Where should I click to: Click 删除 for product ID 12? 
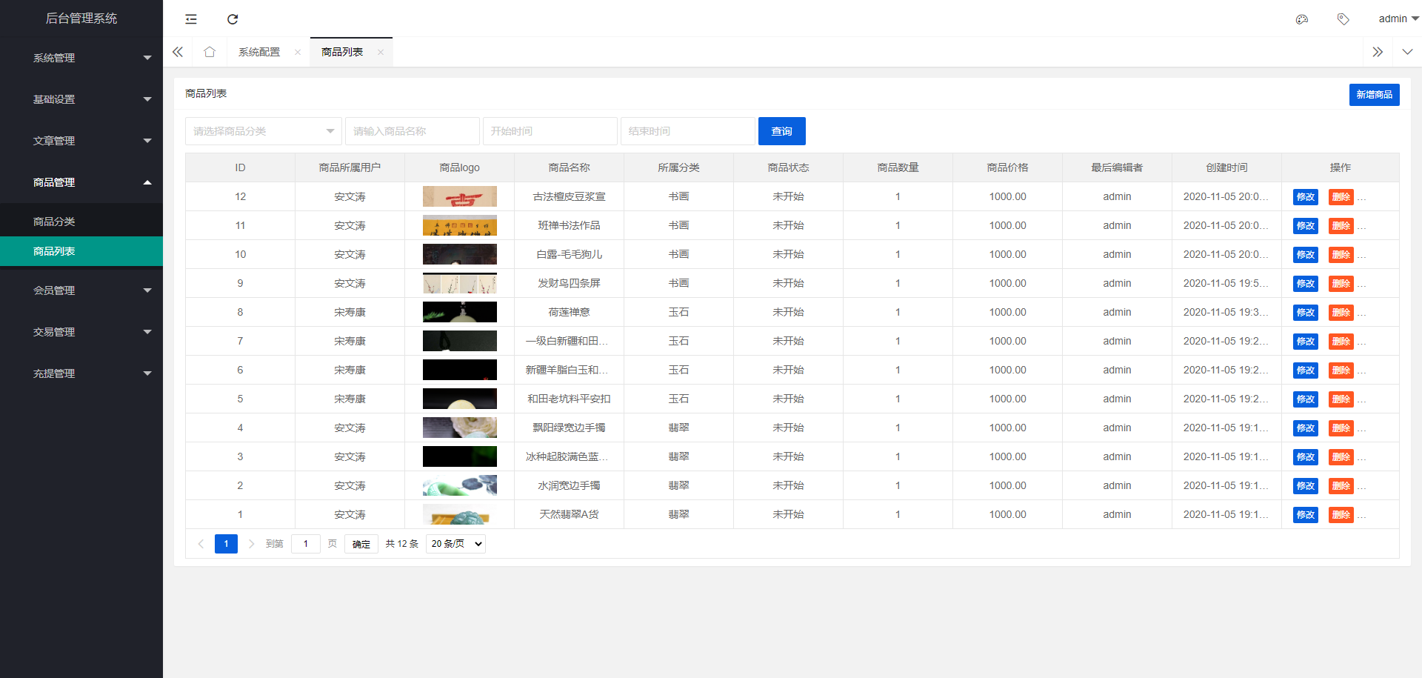pyautogui.click(x=1341, y=197)
